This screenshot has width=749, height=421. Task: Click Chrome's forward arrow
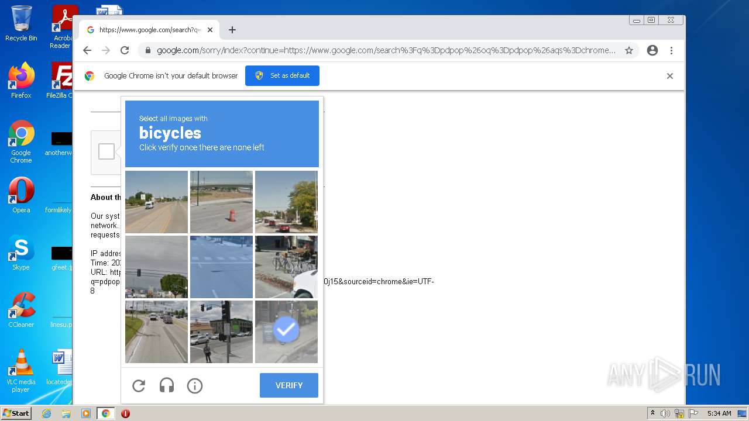point(106,50)
